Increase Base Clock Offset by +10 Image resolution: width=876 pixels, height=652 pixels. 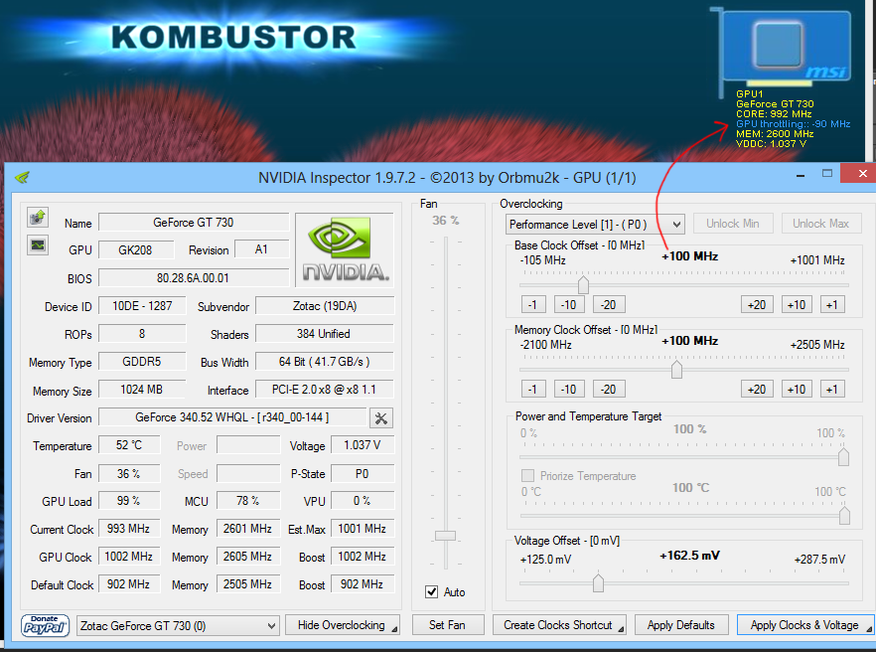tap(797, 304)
